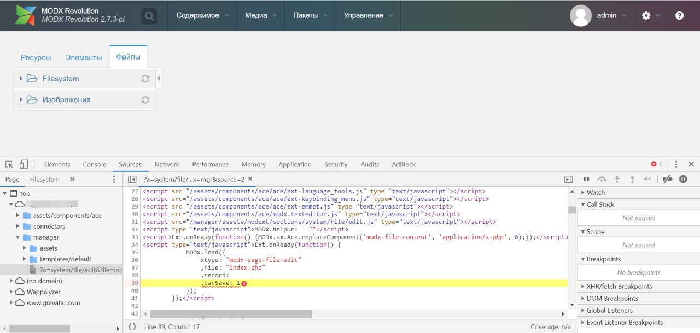The height and width of the screenshot is (333, 700).
Task: Open the DevTools Audits tab
Action: pos(370,164)
